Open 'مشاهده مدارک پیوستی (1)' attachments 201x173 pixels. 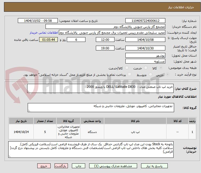click(x=113, y=166)
